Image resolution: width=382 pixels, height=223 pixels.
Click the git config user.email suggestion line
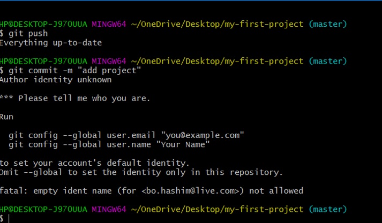(126, 135)
